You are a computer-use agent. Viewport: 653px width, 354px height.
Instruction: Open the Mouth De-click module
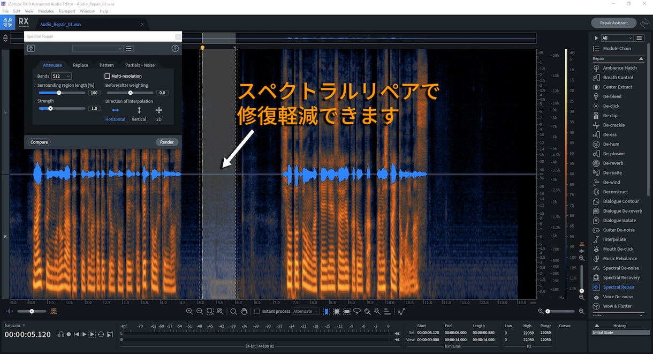click(618, 249)
